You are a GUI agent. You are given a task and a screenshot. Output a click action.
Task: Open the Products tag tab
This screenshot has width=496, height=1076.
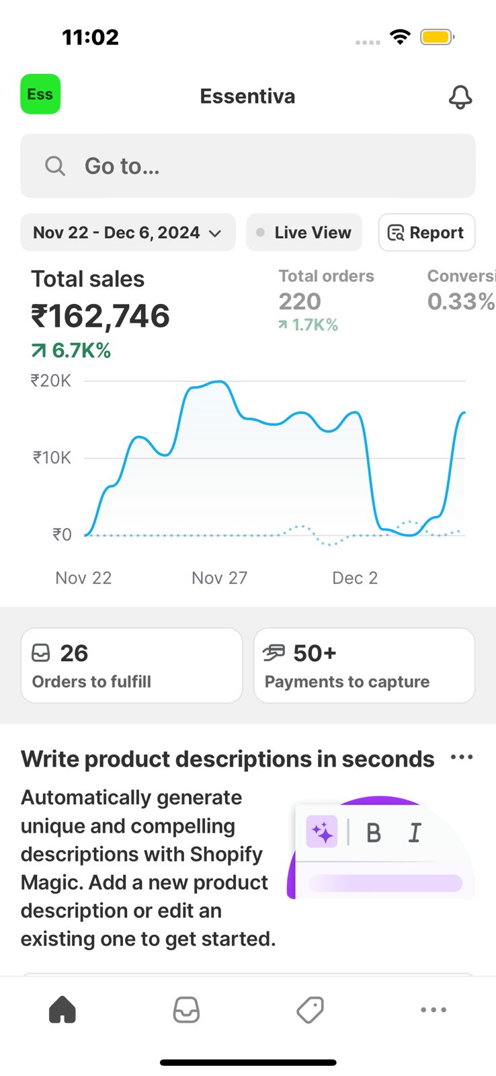click(310, 1009)
